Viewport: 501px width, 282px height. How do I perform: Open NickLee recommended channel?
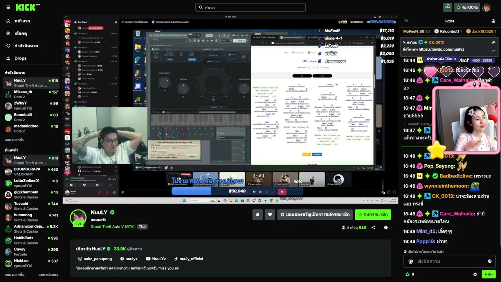point(31,263)
